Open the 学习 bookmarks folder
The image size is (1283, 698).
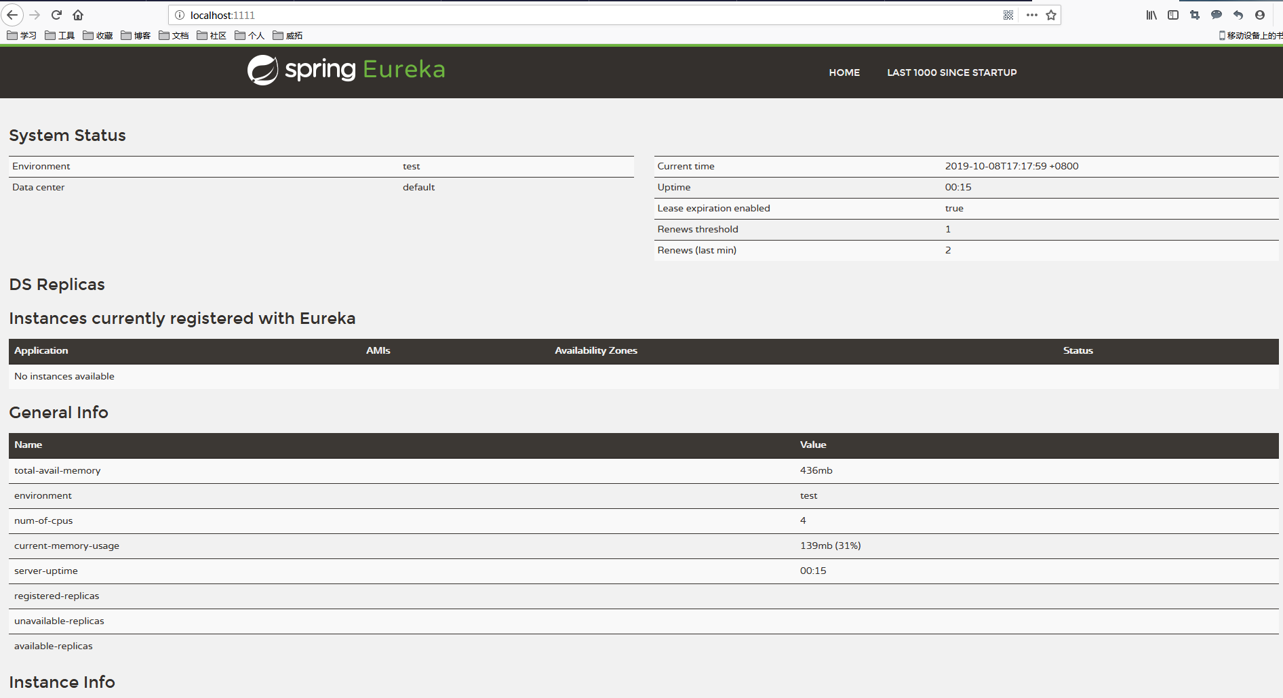(22, 35)
